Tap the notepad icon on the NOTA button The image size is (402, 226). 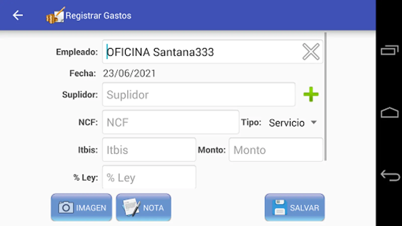(x=131, y=207)
